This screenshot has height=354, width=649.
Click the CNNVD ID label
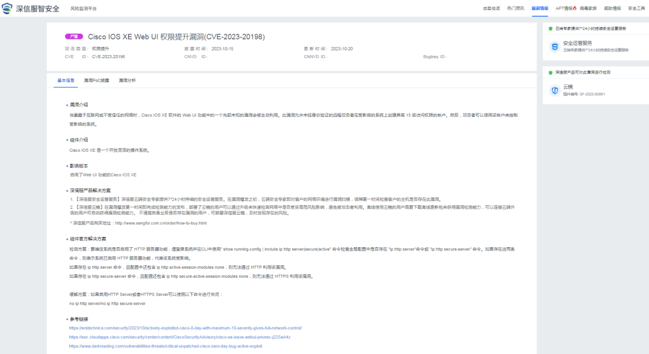click(315, 57)
